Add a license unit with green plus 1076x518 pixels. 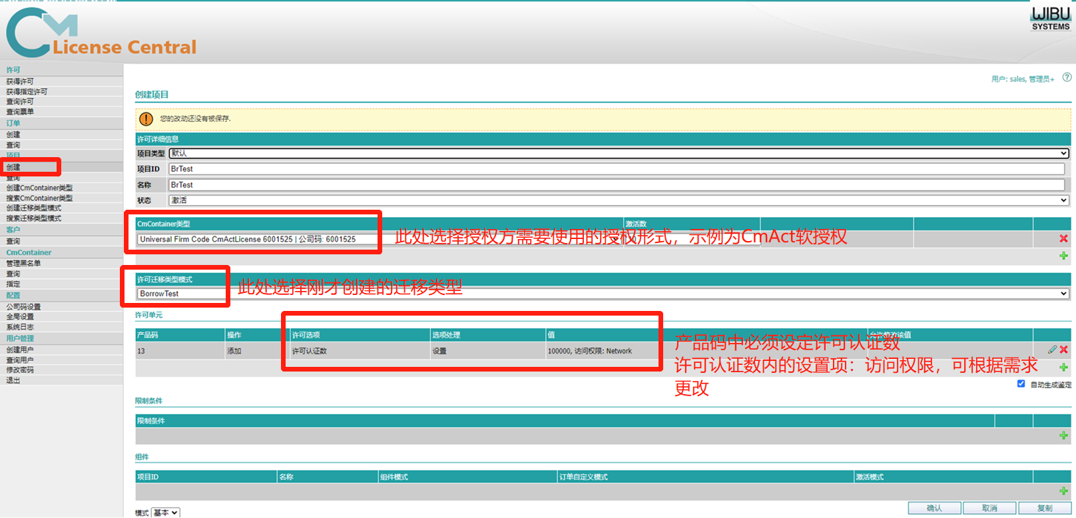coord(1063,368)
